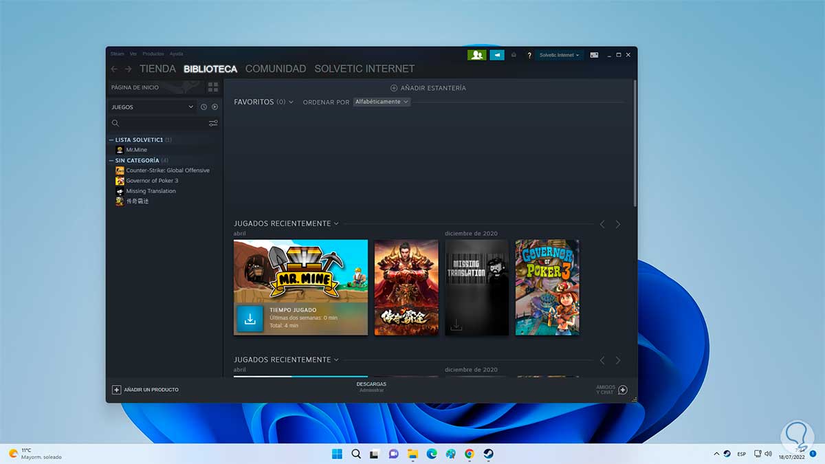This screenshot has width=825, height=464.
Task: Open Governor of Poker 3 cover thumbnail
Action: (x=547, y=287)
